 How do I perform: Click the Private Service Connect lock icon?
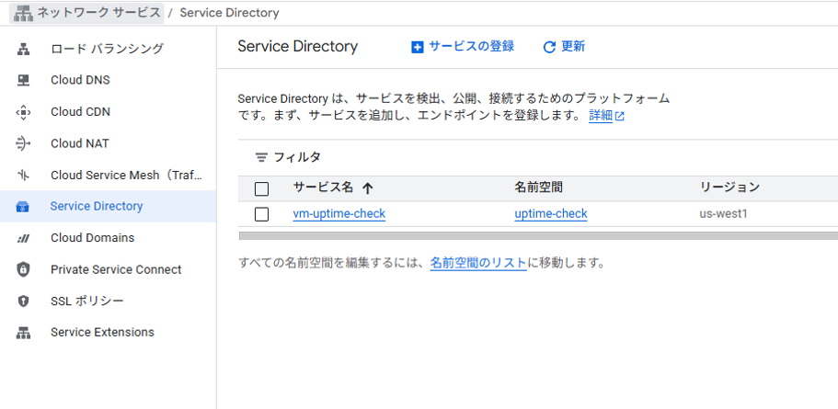pos(23,269)
